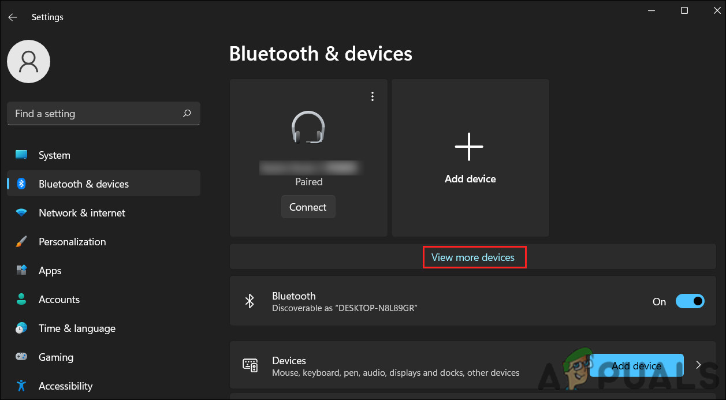Screen dimensions: 726x400
Task: Click the Devices keyboard icon
Action: (250, 365)
